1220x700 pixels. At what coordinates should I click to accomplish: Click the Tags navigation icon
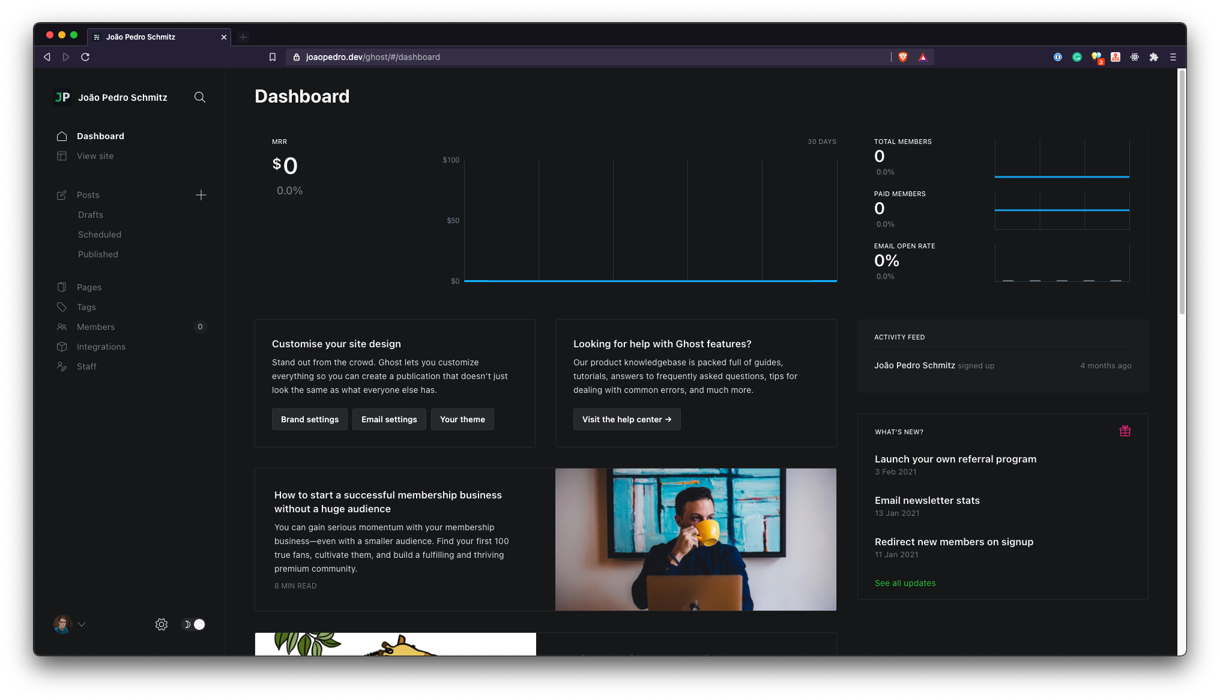[x=62, y=307]
